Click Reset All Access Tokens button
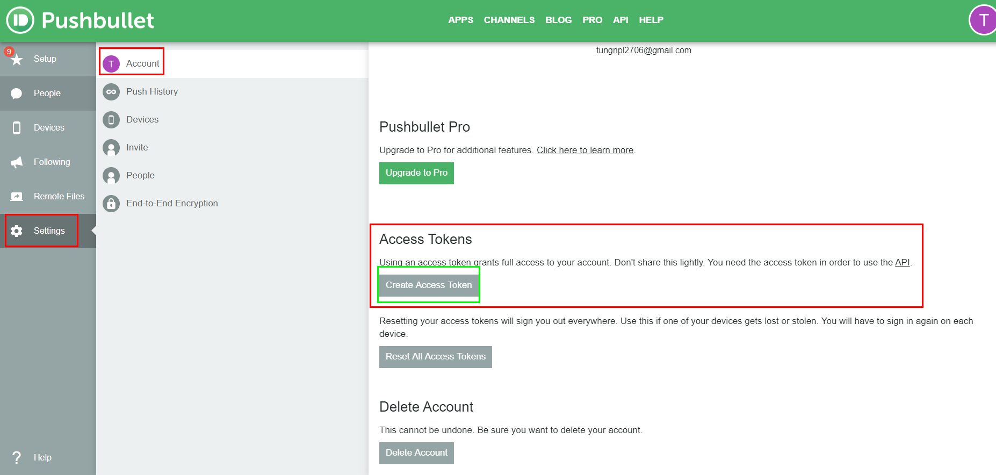 436,357
